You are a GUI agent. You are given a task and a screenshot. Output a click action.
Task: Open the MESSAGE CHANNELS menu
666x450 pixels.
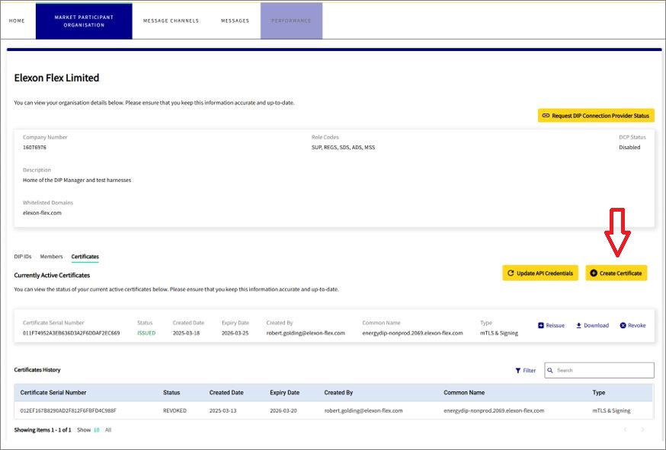(x=170, y=21)
